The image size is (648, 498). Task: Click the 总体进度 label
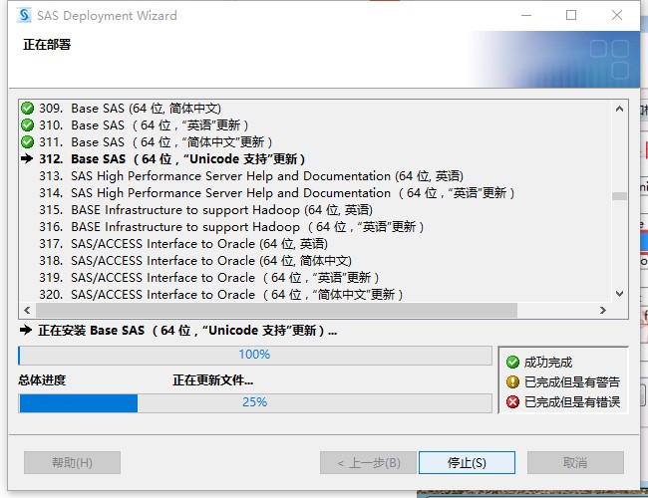pyautogui.click(x=42, y=379)
